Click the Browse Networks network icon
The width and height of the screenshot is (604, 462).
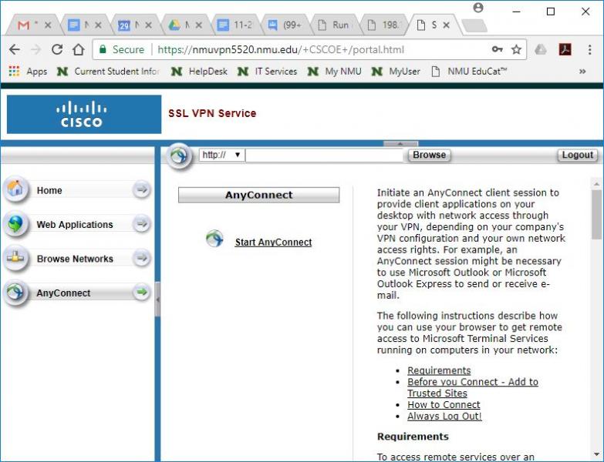[15, 258]
